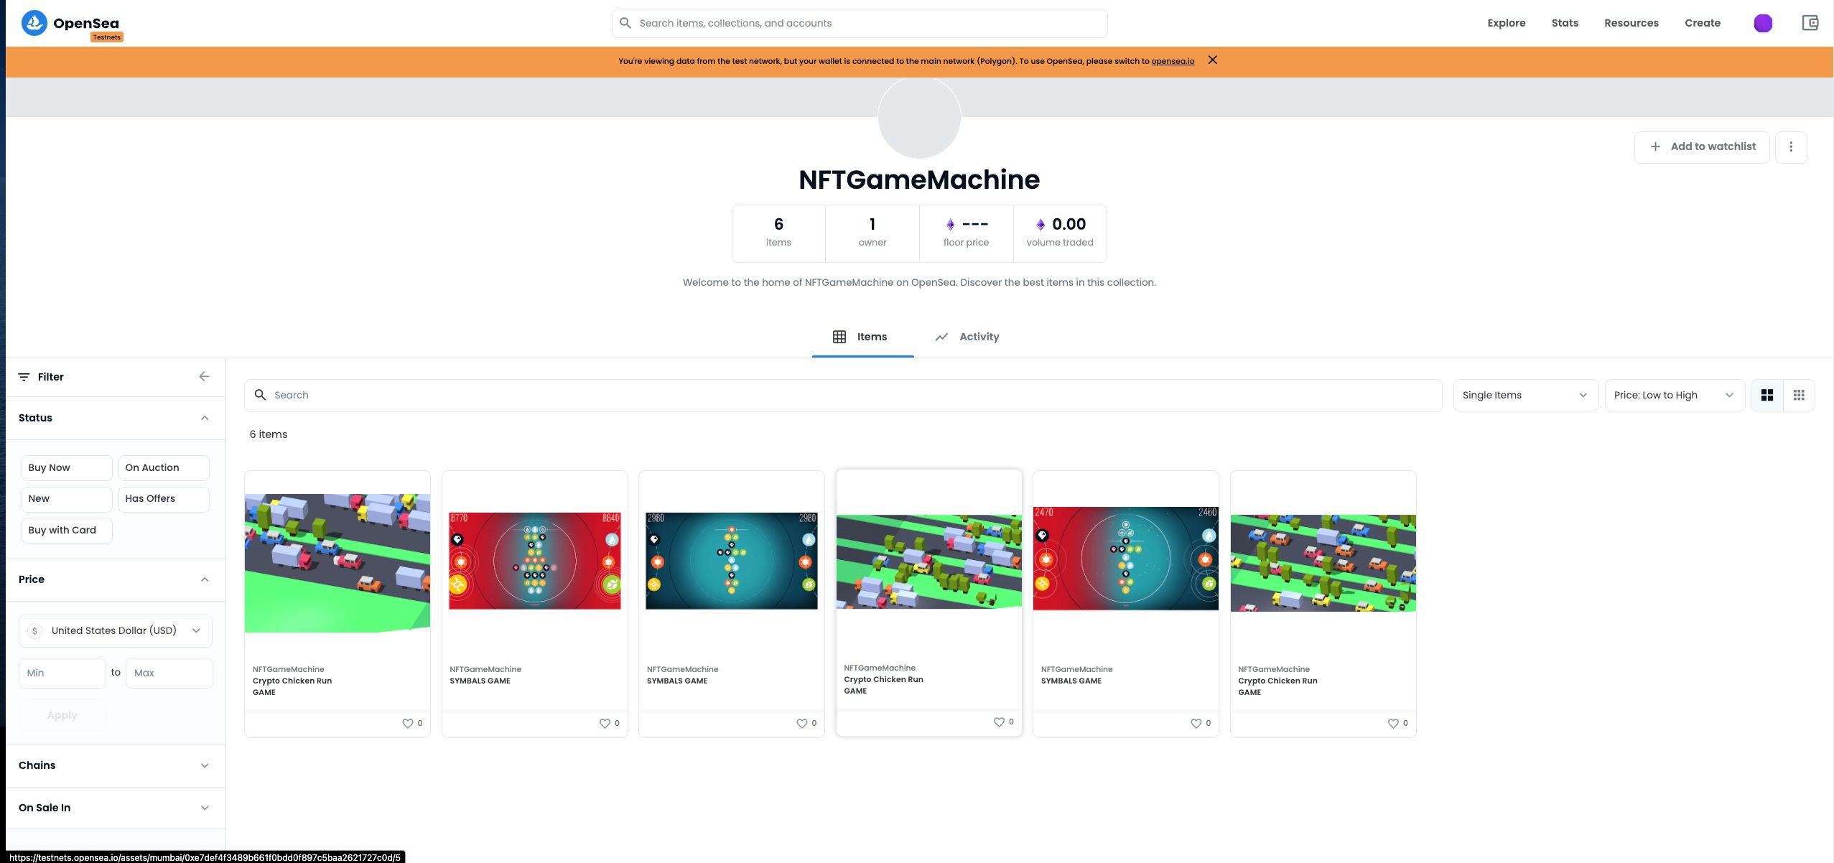Open the Price: Low to High sort dropdown
The image size is (1834, 863).
tap(1675, 395)
